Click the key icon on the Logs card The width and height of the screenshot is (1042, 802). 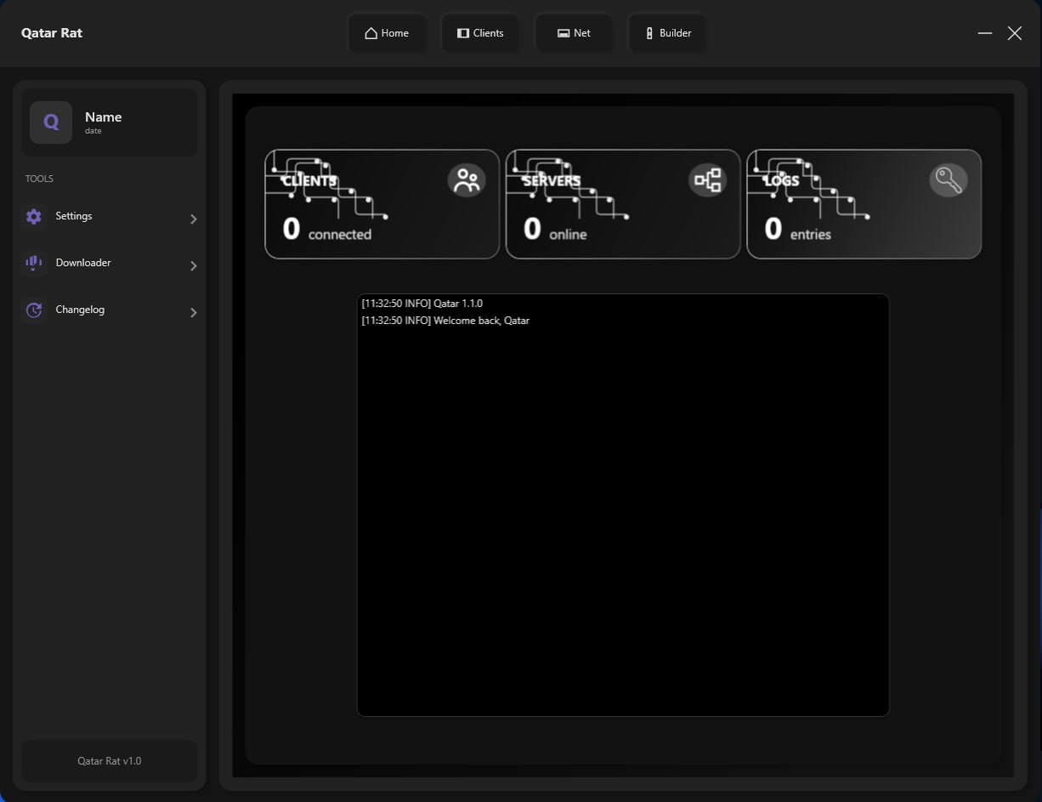click(x=949, y=179)
